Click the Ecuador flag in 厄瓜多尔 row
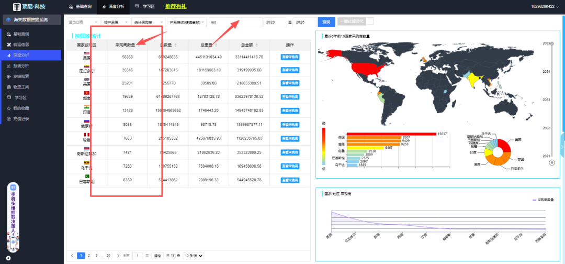Screen dimensions: 565x264 pyautogui.click(x=86, y=67)
